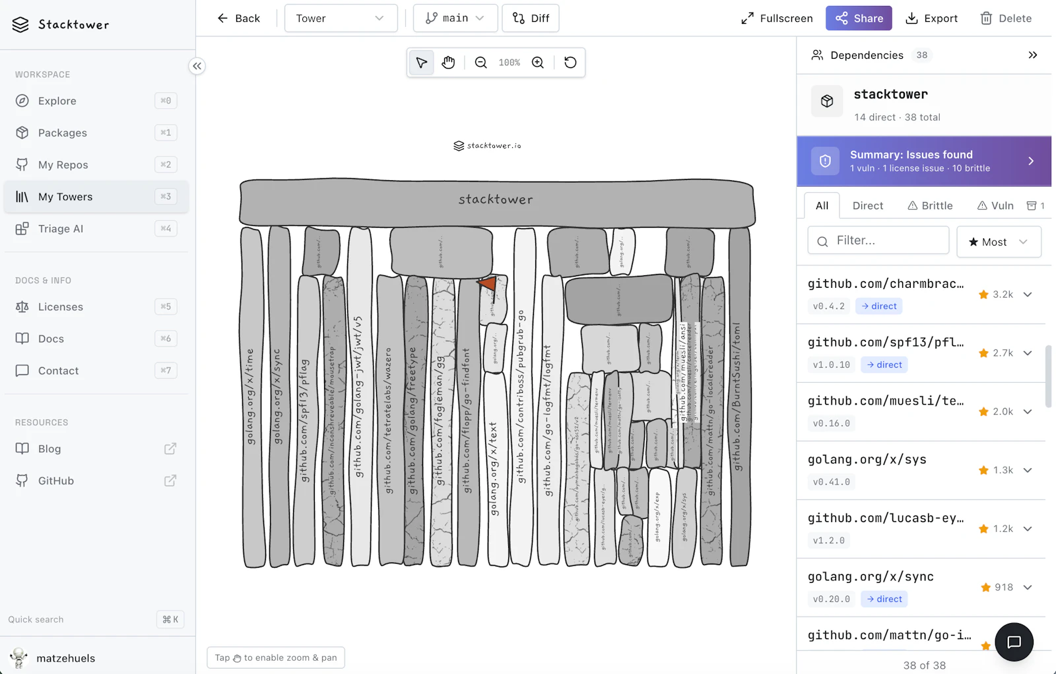Click the stacktower.io watermark link

coord(488,146)
